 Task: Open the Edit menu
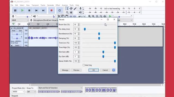click(16, 5)
